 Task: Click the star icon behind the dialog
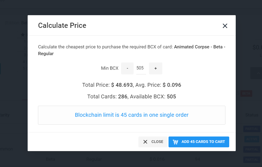pos(23,35)
